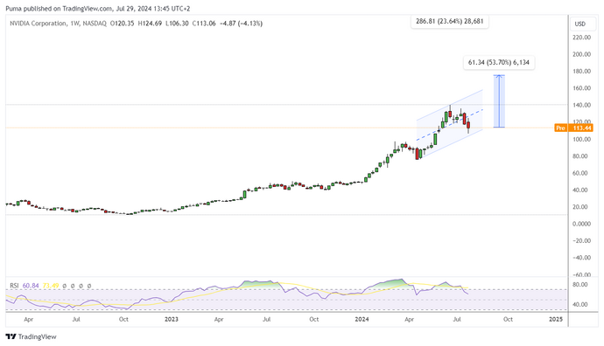Image resolution: width=604 pixels, height=346 pixels.
Task: Select the blue price range arrow drawing
Action: click(x=499, y=101)
